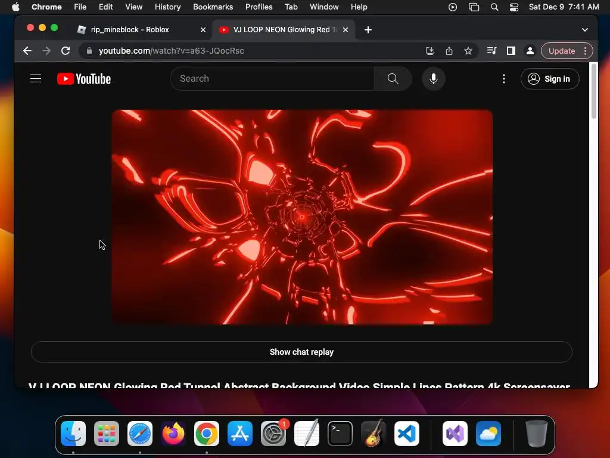Viewport: 610px width, 458px height.
Task: Click the install app icon in address bar
Action: pos(430,51)
